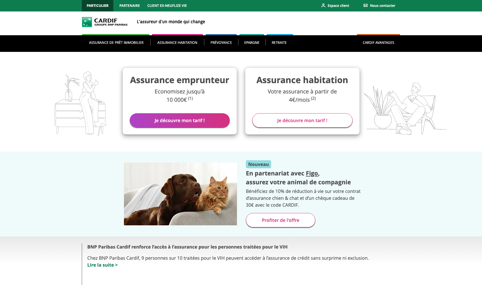Viewport: 482px width, 301px height.
Task: Open the CLIENT EX-NEUFLIZE VIE section
Action: point(167,5)
